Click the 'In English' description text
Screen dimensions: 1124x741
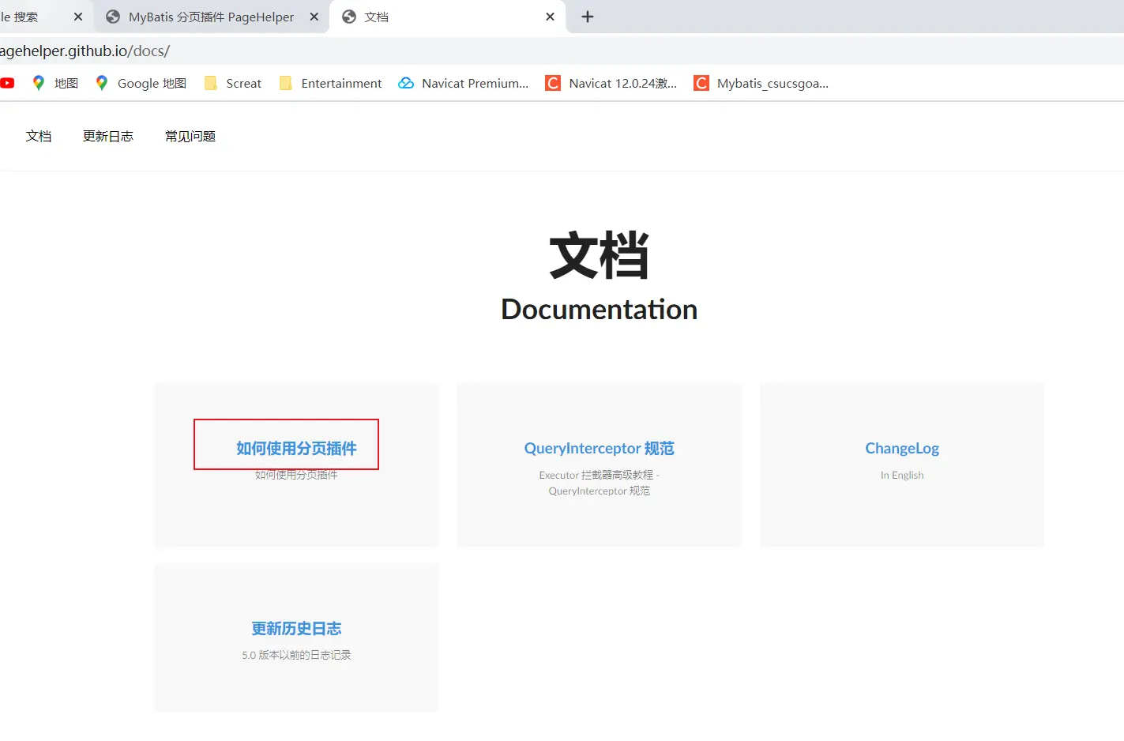point(902,475)
